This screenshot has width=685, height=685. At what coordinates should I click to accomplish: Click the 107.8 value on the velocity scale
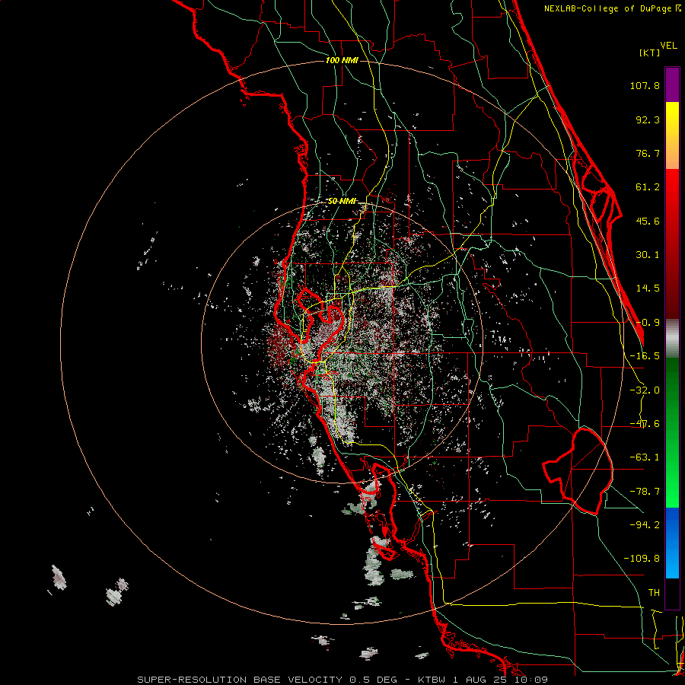tap(645, 85)
